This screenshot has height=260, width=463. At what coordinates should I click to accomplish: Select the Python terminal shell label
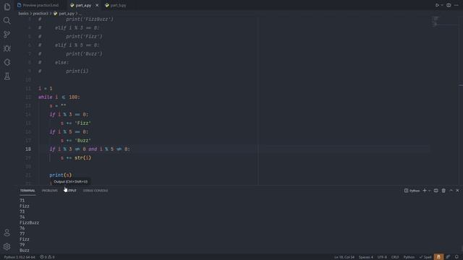[x=412, y=191]
